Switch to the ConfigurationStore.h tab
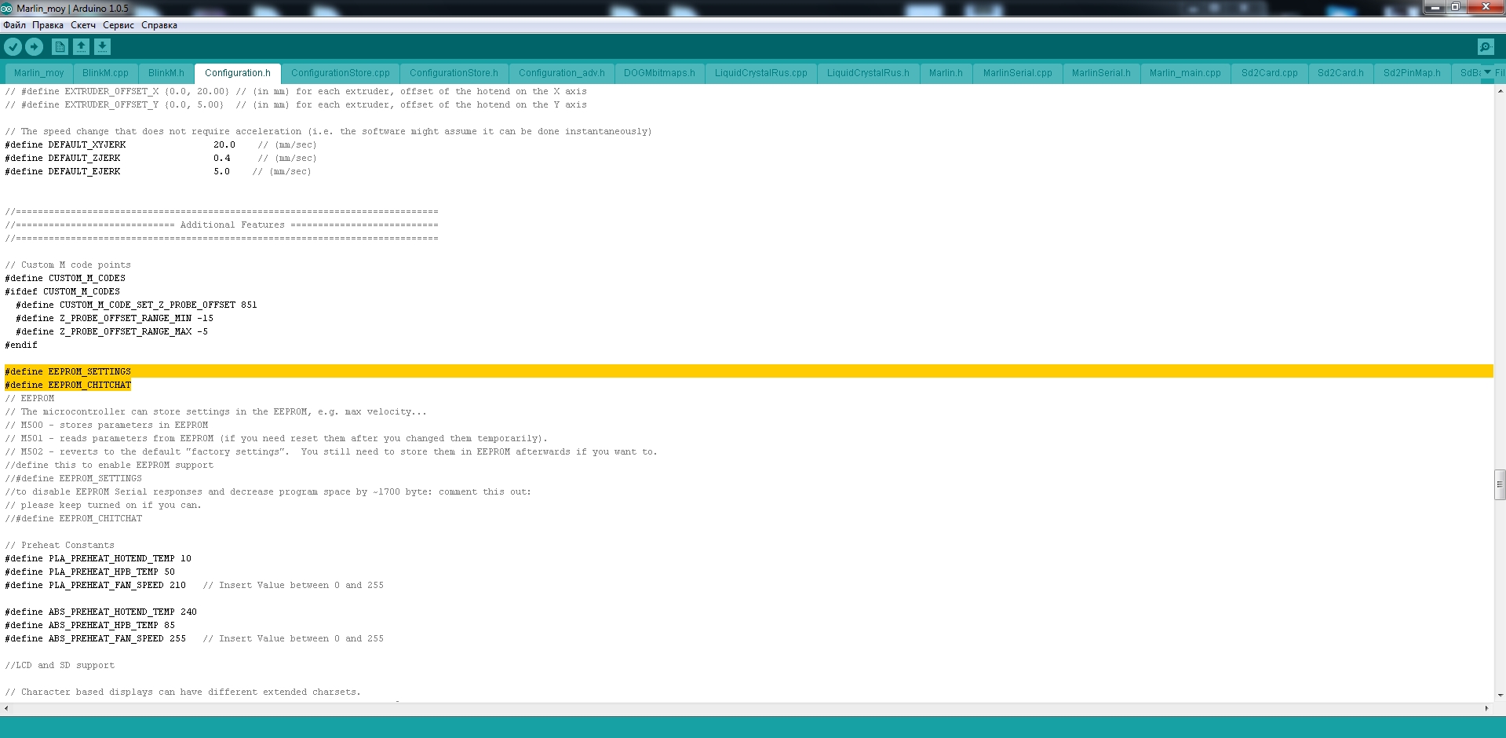Screen dimensions: 1506x738 click(x=454, y=73)
